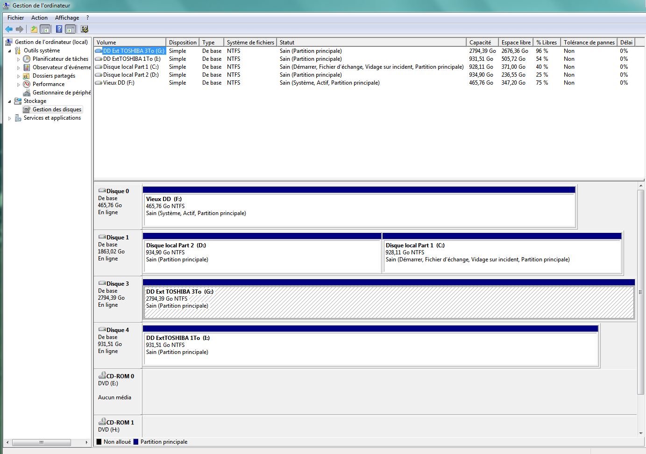Sort by the Capacité column header

(482, 42)
